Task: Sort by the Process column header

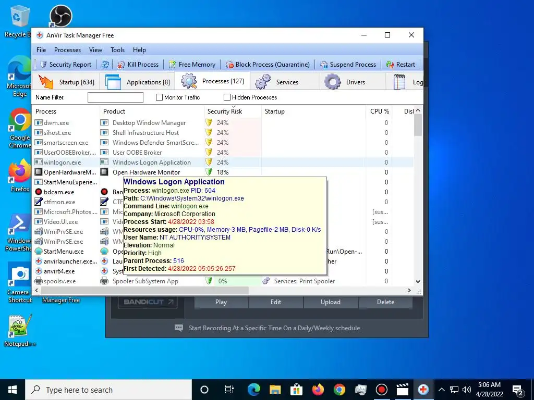Action: coord(66,111)
